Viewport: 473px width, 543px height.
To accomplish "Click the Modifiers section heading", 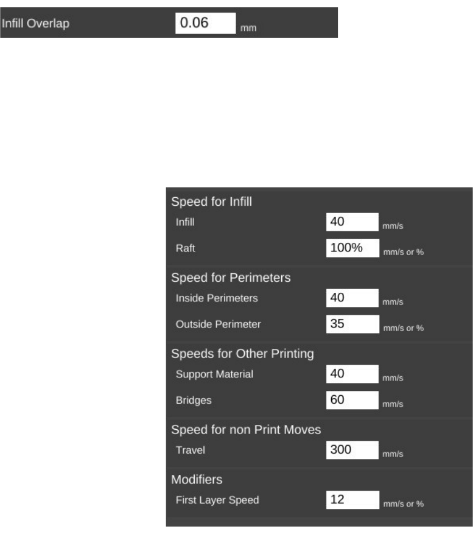I will (195, 480).
